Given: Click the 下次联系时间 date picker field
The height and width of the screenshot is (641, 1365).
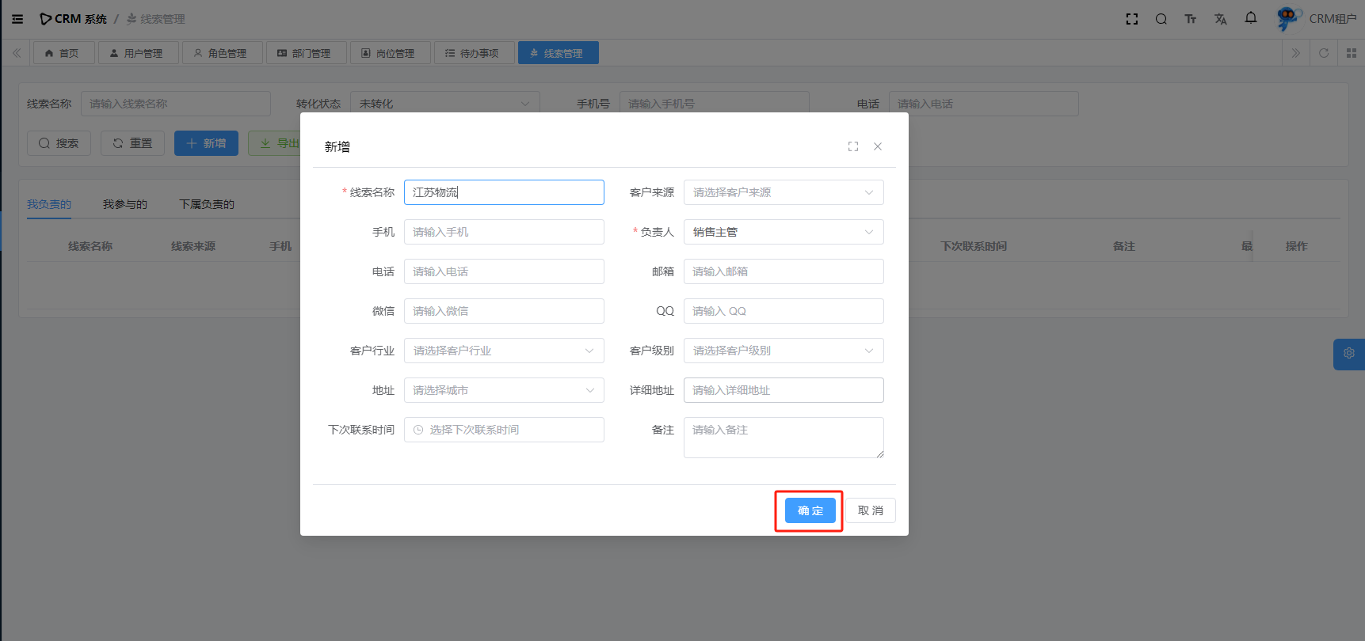Looking at the screenshot, I should coord(503,430).
